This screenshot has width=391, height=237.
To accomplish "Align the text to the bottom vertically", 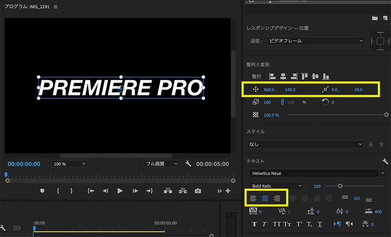I will 368,200.
